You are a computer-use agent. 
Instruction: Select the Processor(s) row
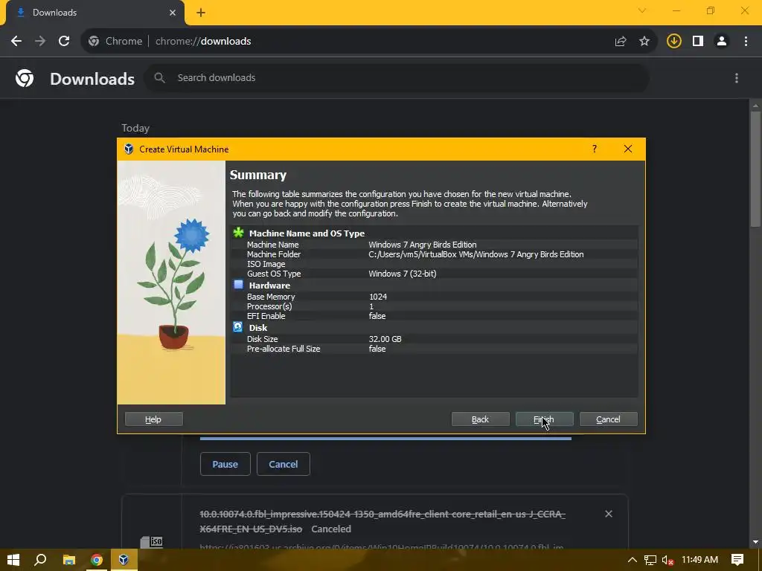tap(434, 306)
